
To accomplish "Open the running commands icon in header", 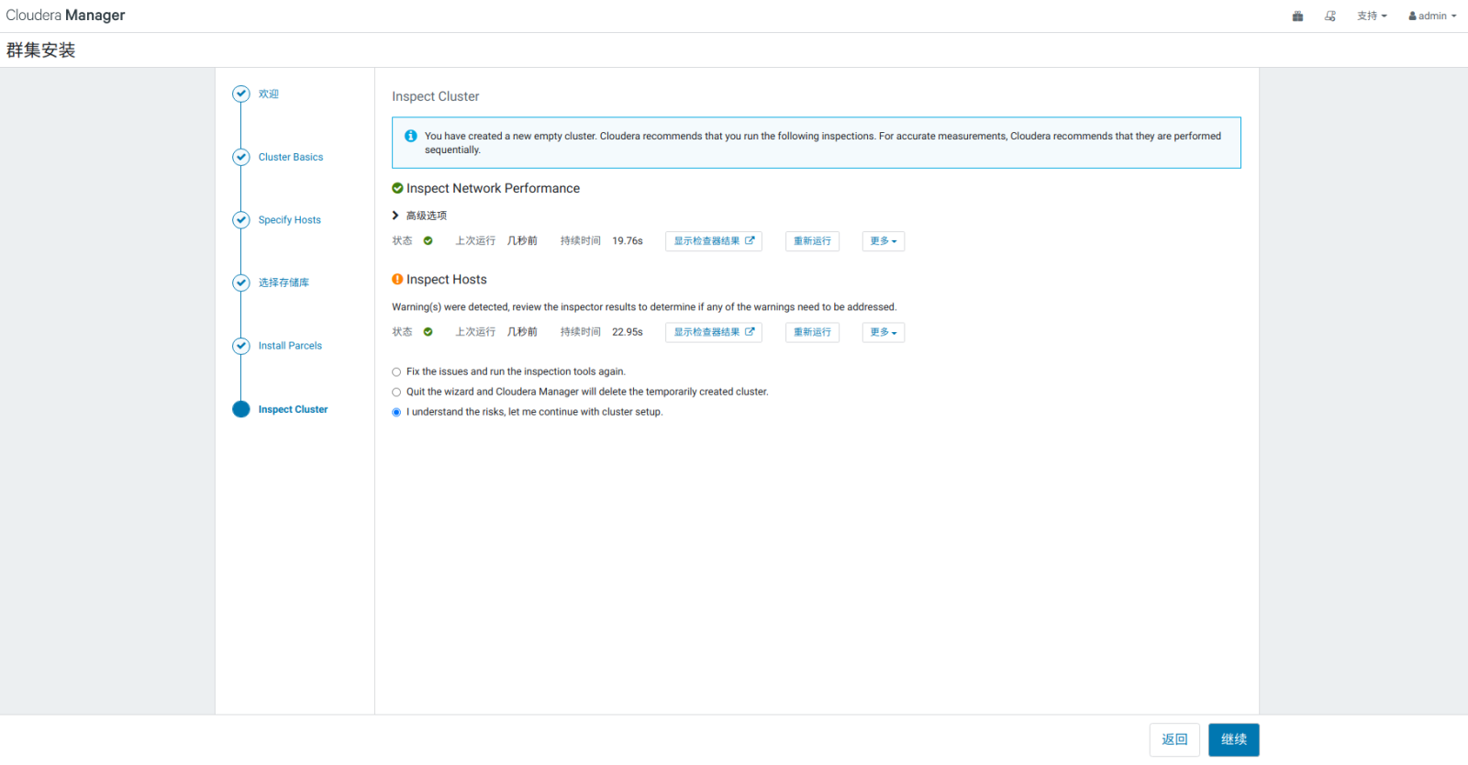I will click(x=1330, y=17).
